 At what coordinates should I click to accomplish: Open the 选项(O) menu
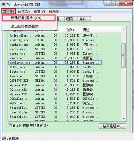click(x=24, y=11)
